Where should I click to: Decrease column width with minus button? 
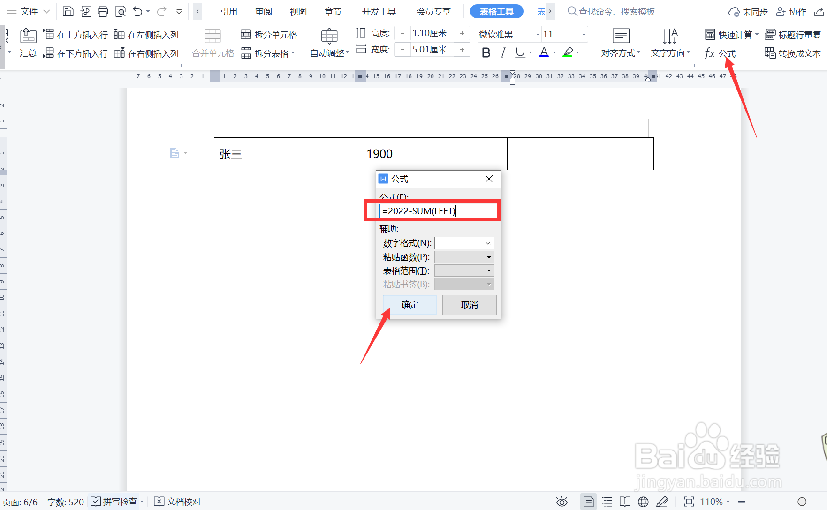402,50
